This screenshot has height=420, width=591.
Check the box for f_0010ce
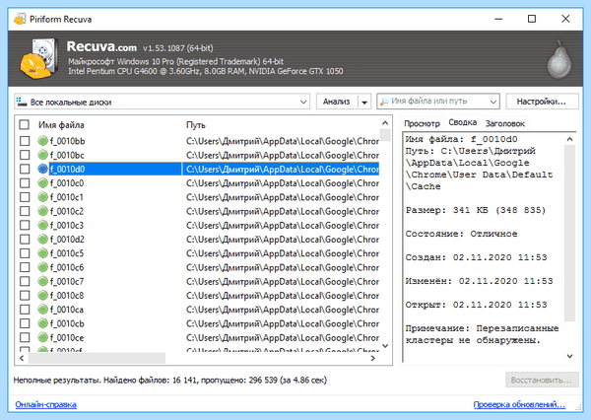coord(25,337)
